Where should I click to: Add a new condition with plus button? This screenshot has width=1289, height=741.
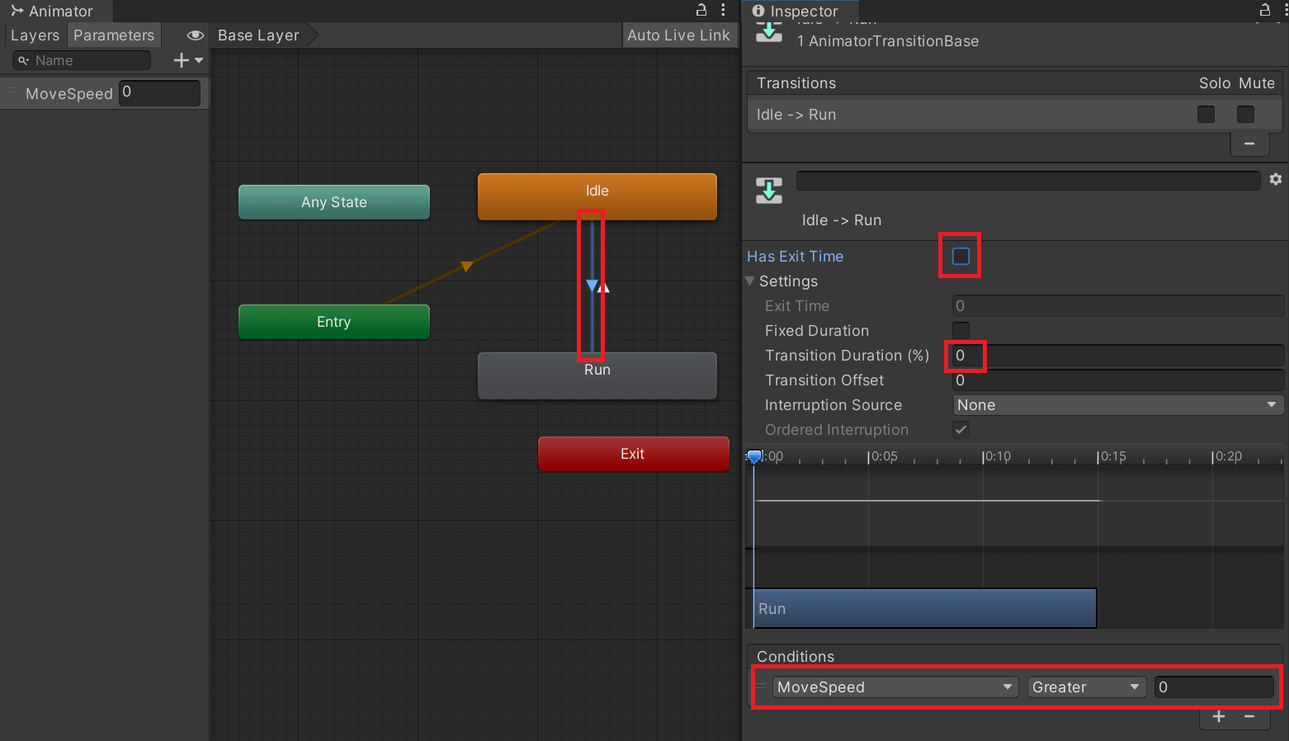1219,716
